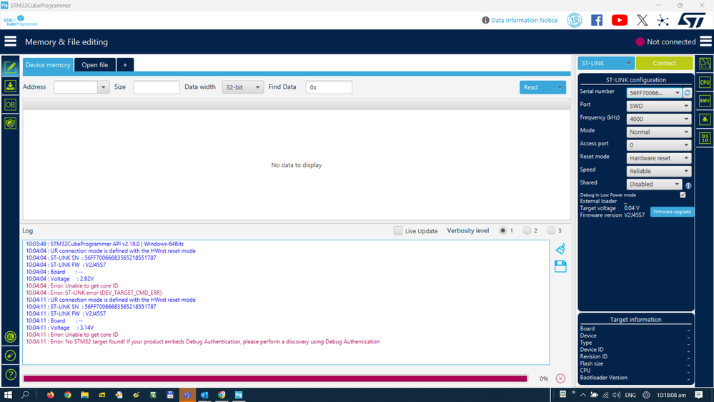Click the Size input field
Viewport: 714px width, 402px height.
157,87
